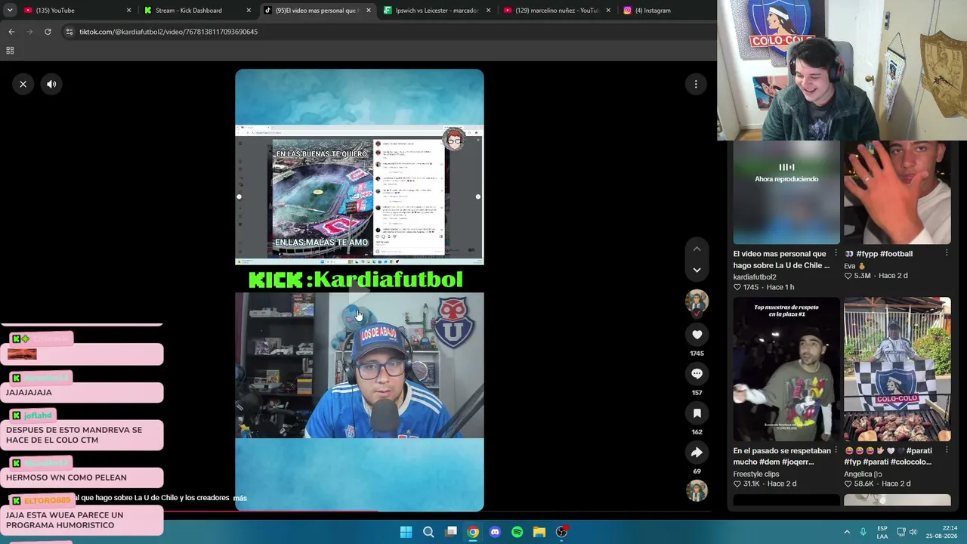The image size is (967, 544).
Task: Show hidden system tray icons
Action: [x=847, y=532]
